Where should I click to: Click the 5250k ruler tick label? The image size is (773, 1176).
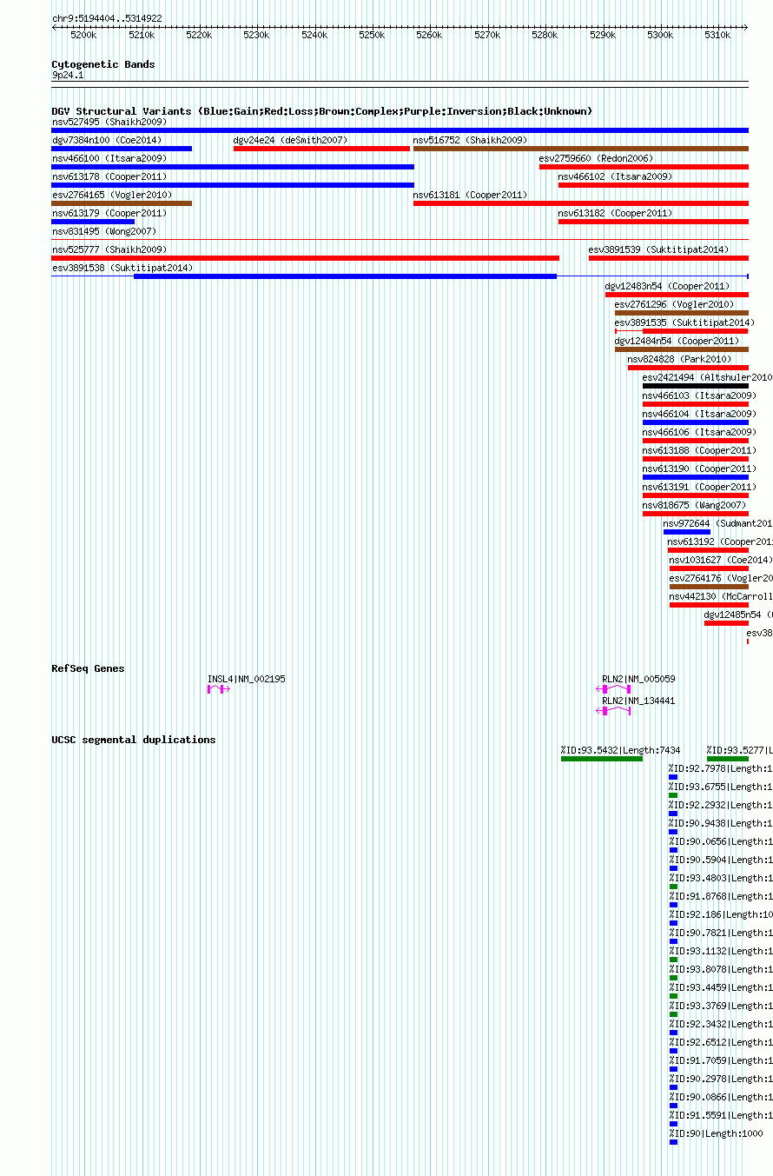point(372,36)
